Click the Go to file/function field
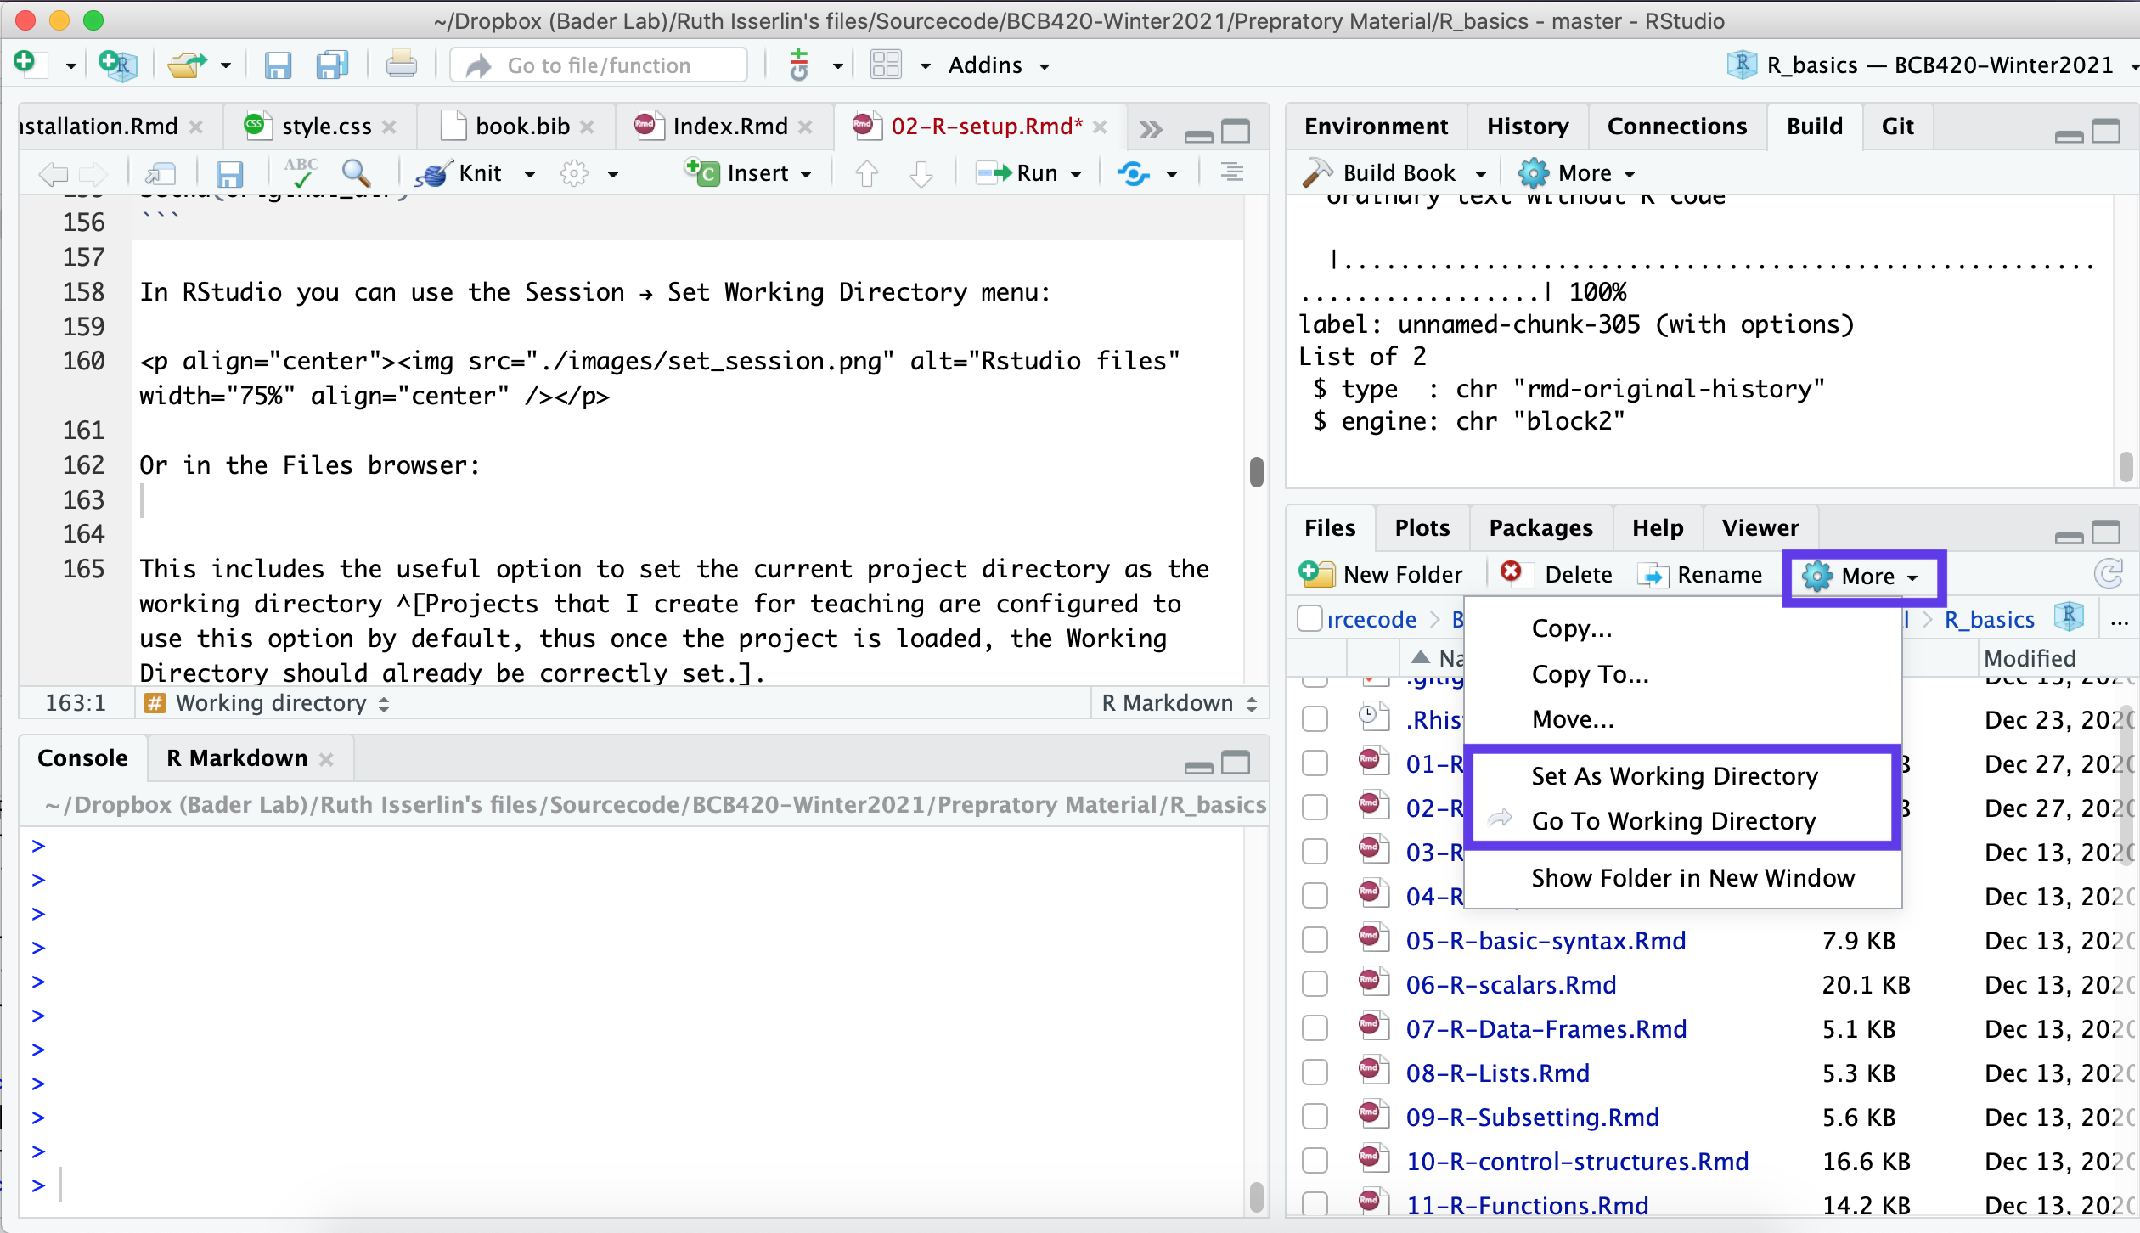The height and width of the screenshot is (1233, 2140). (x=598, y=65)
